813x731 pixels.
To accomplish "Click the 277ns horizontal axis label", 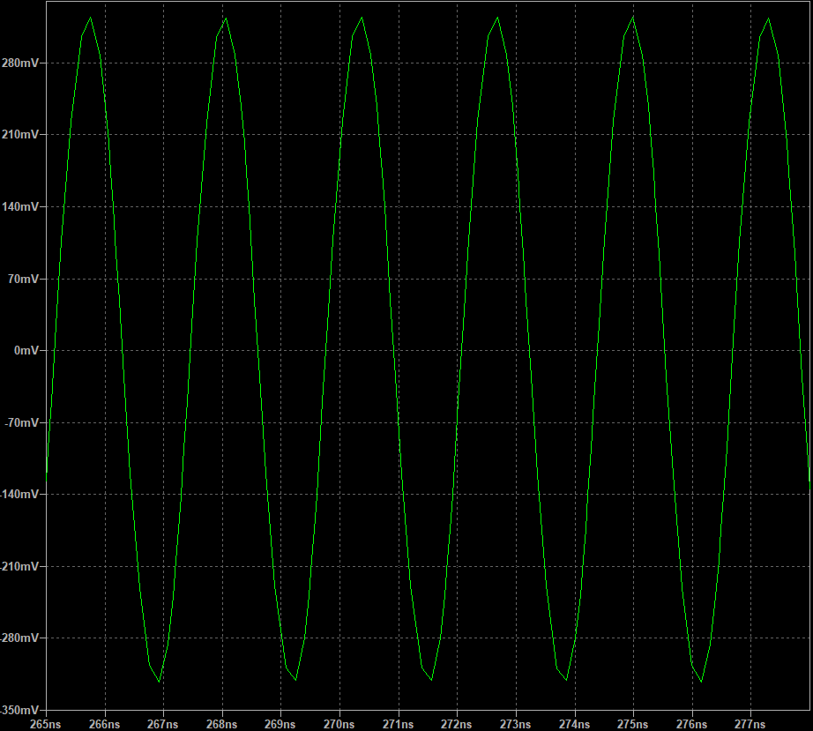I will pyautogui.click(x=750, y=724).
